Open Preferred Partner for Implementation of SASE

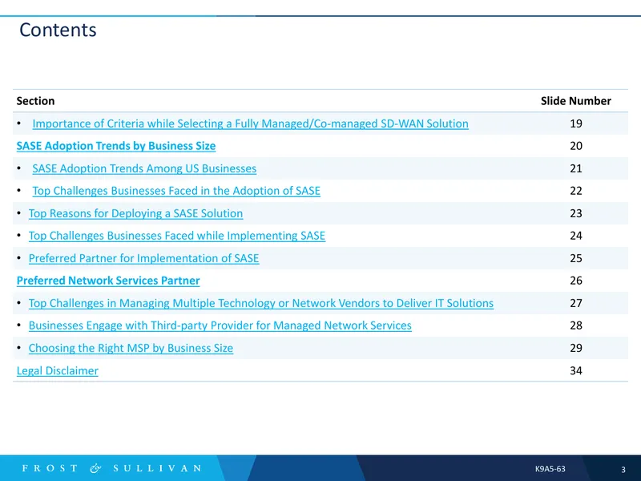[x=144, y=258]
